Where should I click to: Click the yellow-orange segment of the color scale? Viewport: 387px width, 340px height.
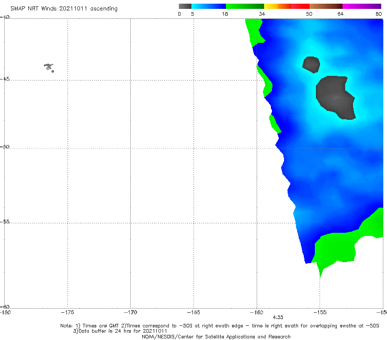278,6
